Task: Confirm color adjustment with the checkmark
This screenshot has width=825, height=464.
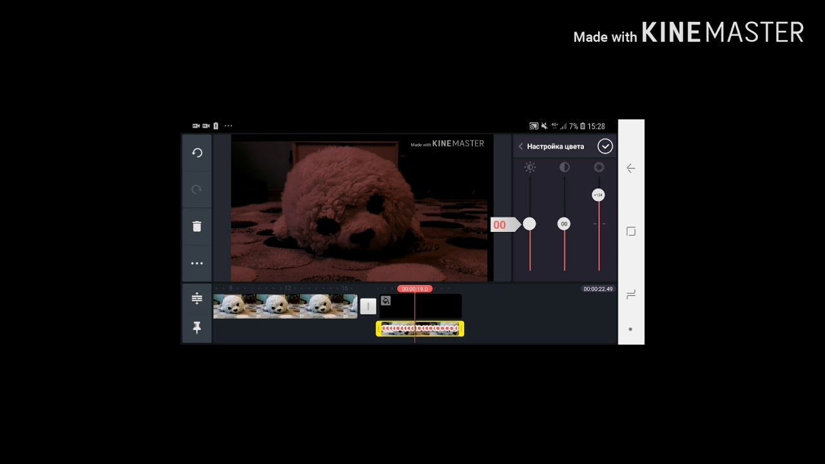Action: click(x=605, y=146)
